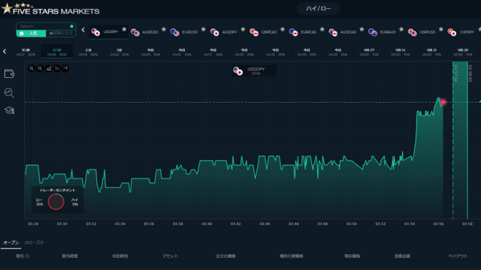Select the 1h timeframe chart button
The image size is (481, 270).
click(x=57, y=68)
